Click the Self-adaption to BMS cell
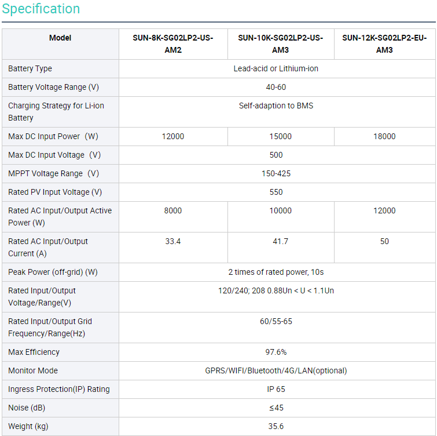The width and height of the screenshot is (437, 436). (276, 106)
